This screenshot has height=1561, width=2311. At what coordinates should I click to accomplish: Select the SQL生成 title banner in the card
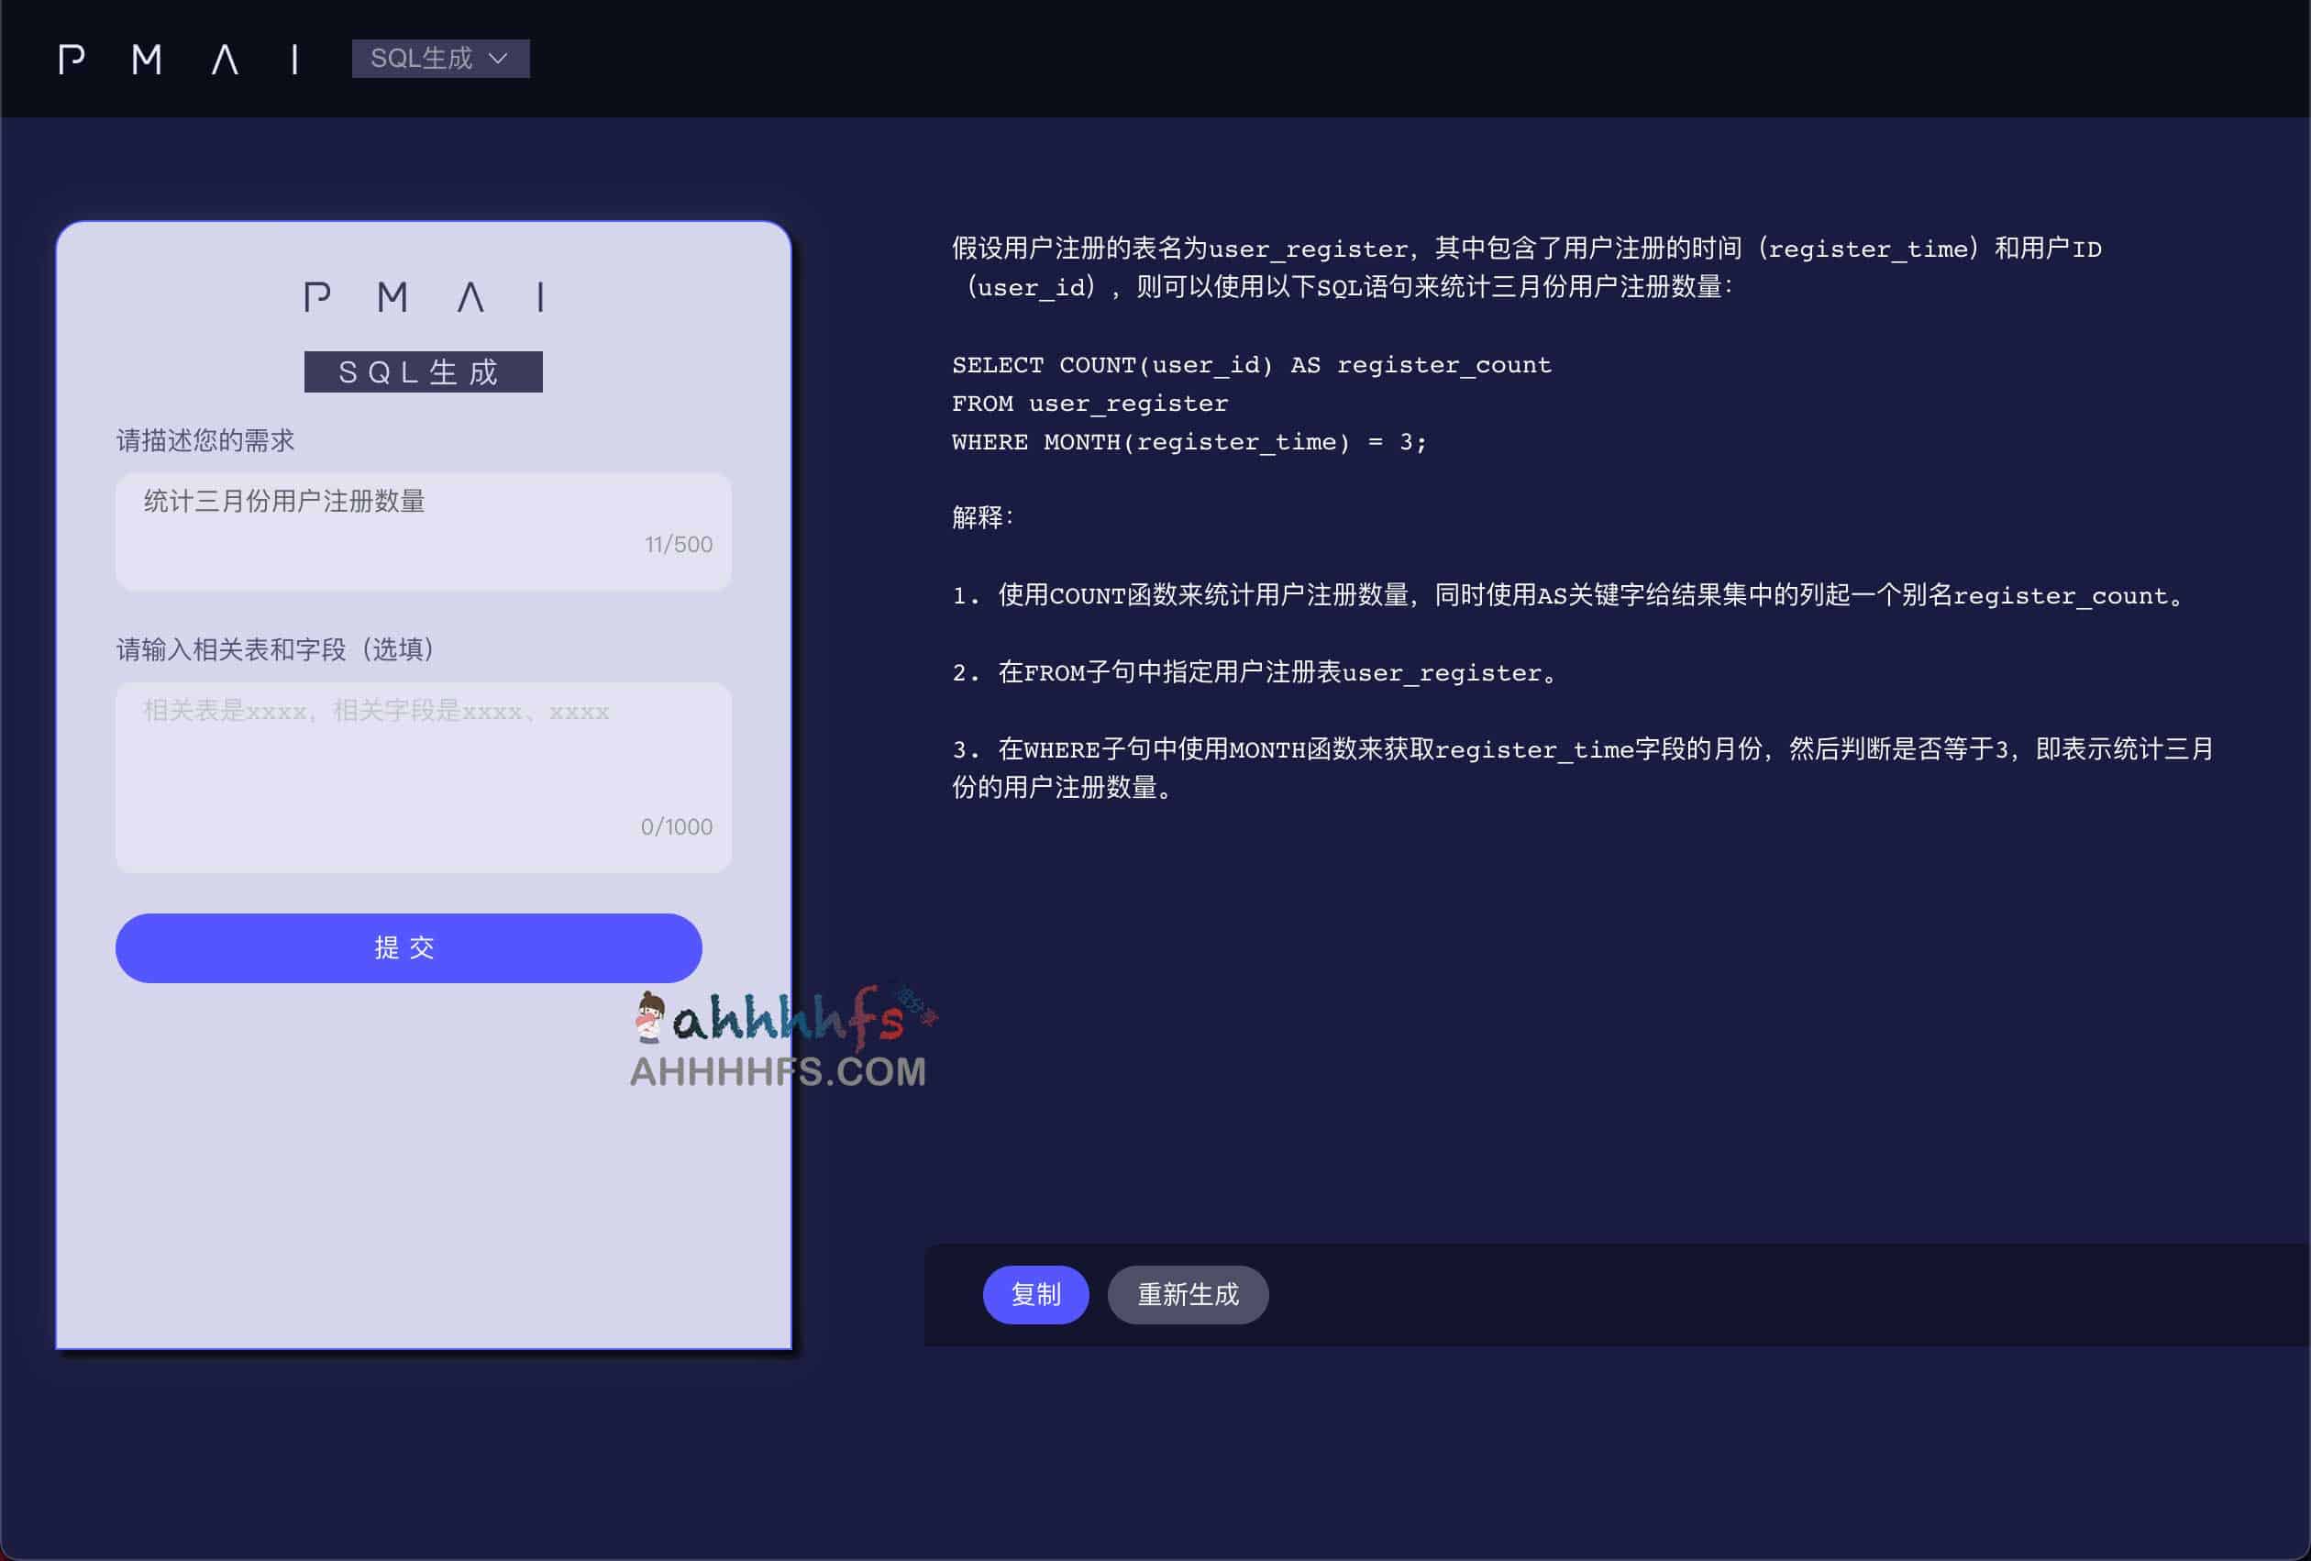423,371
